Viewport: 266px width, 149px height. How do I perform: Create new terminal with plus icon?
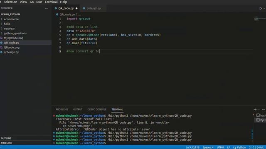pyautogui.click(x=255, y=110)
